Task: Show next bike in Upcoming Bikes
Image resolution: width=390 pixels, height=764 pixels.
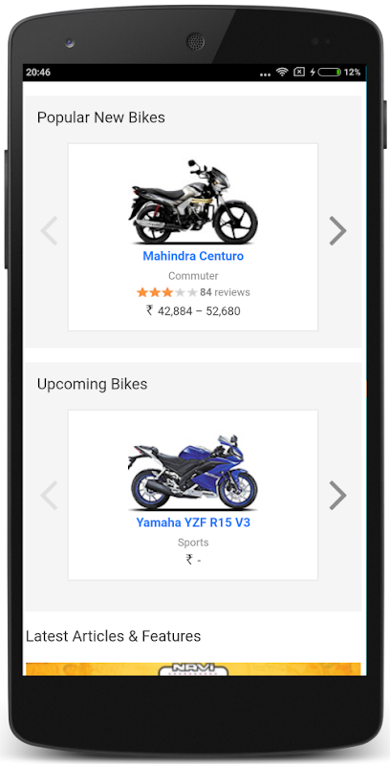Action: coord(337,495)
